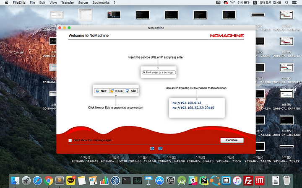Viewport: 302px width, 188px height.
Task: Launch Safari from the Dock
Action: (37, 181)
